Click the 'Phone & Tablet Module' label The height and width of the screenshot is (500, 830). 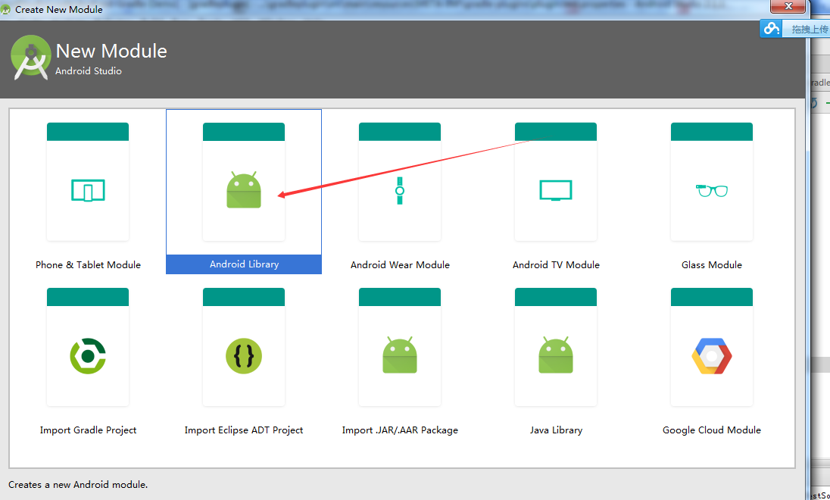(88, 265)
